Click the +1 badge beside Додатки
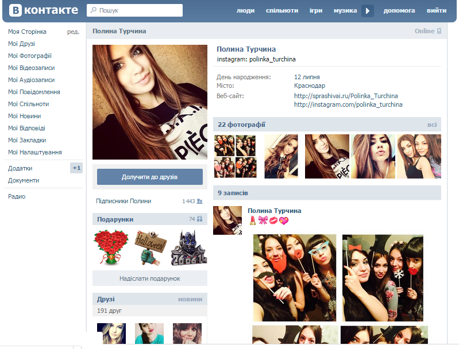 (x=76, y=168)
